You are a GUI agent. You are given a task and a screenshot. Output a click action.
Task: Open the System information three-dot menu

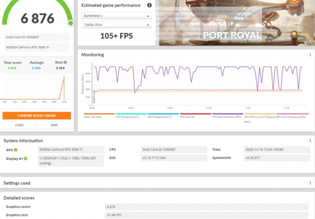(x=310, y=141)
